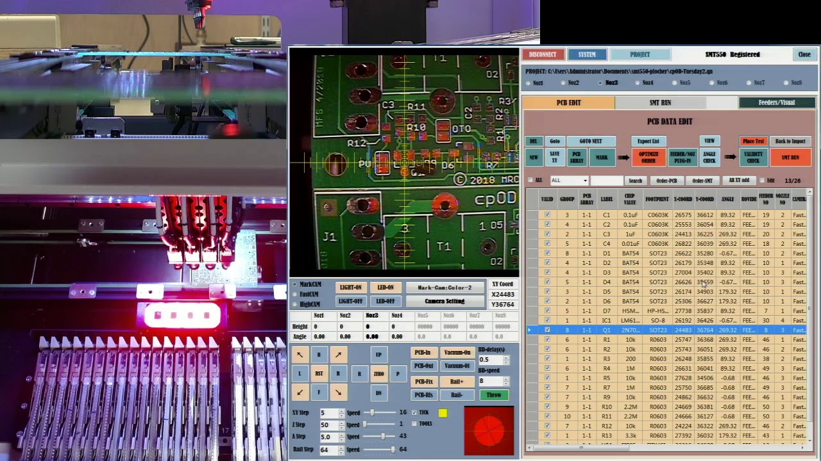This screenshot has width=821, height=461.
Task: Open the ALL filter dropdown
Action: click(x=569, y=181)
